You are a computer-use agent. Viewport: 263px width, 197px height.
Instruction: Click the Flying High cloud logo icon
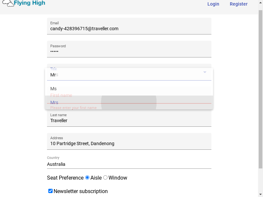click(x=8, y=3)
